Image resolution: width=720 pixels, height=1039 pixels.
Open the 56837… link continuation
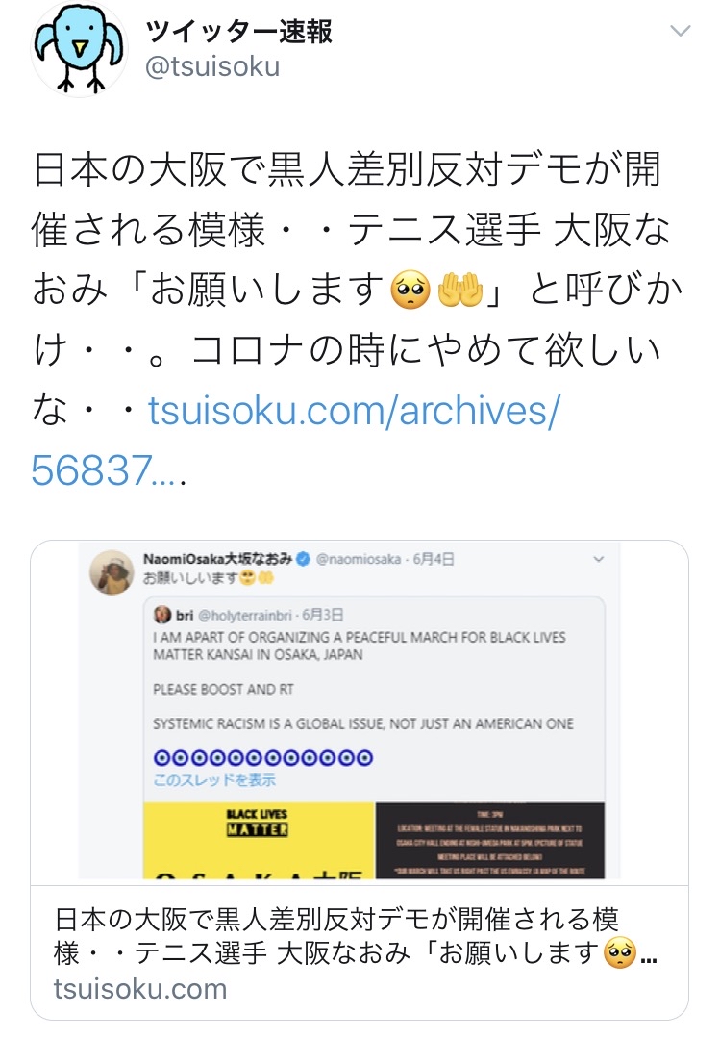point(108,470)
